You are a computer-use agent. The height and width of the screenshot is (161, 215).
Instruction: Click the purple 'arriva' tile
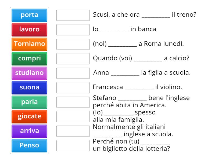29,131
